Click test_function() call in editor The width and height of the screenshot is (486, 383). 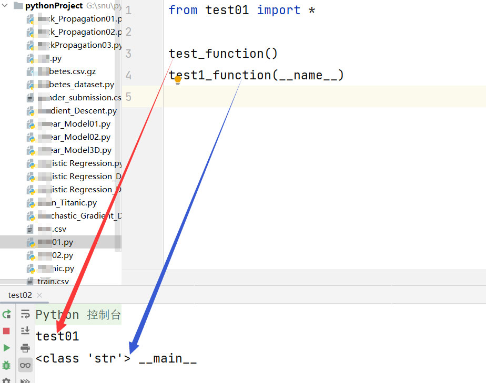point(223,54)
